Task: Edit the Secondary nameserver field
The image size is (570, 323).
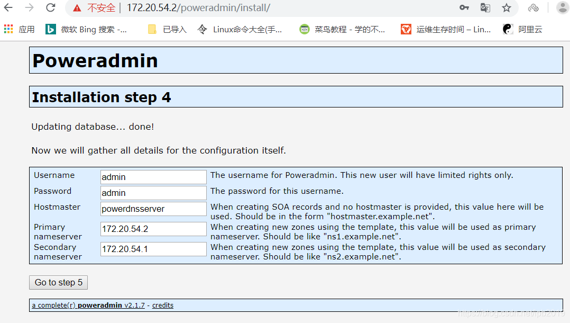Action: [x=153, y=249]
